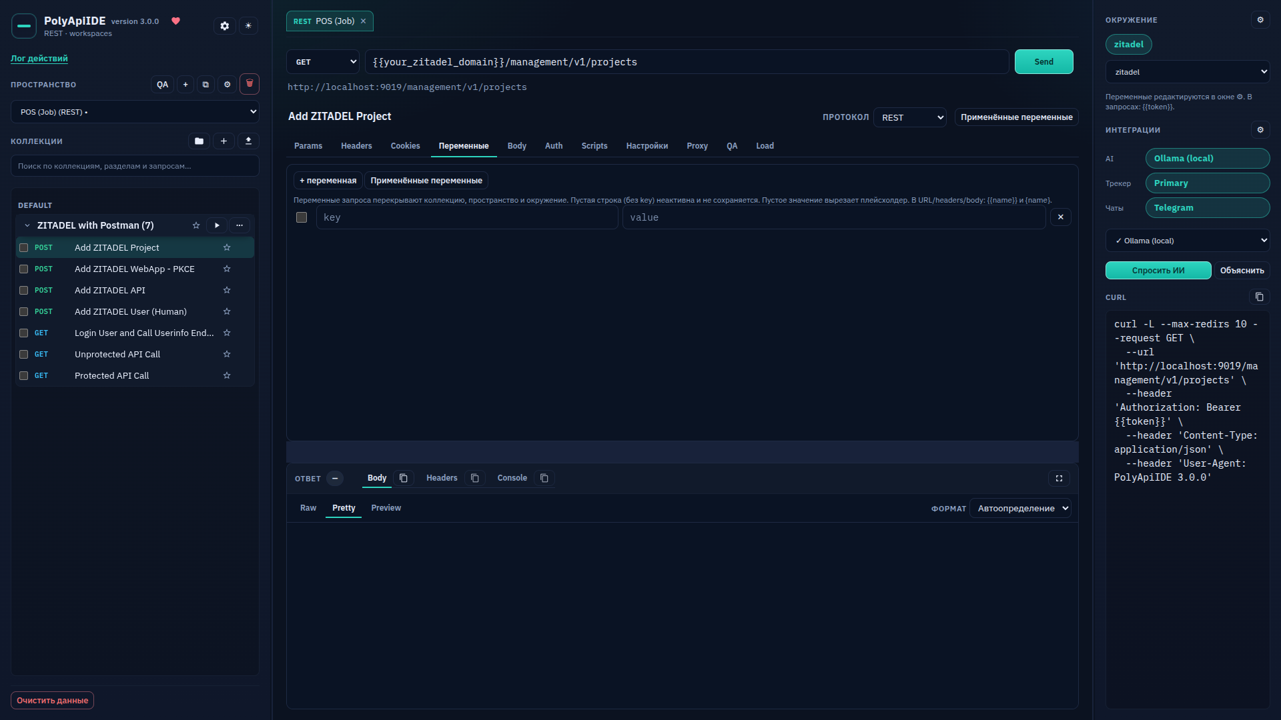Open environment settings gear
Image resolution: width=1281 pixels, height=720 pixels.
coord(1260,20)
